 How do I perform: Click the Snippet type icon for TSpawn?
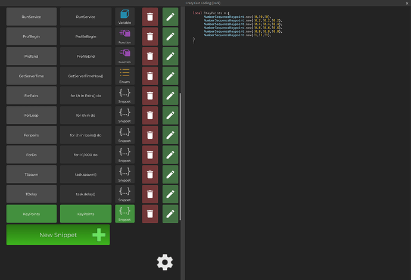(x=124, y=175)
